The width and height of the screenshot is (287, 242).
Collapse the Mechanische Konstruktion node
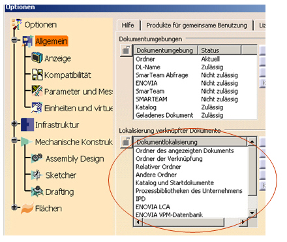[14, 140]
